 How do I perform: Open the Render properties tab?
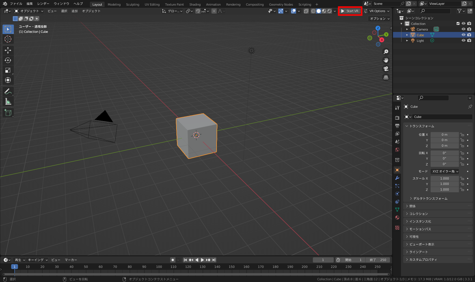pyautogui.click(x=397, y=117)
